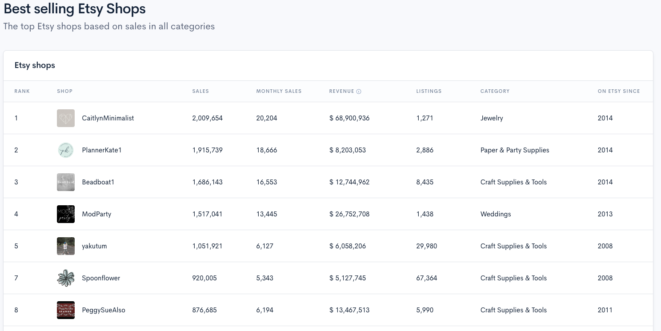Click the yakutum shop photo icon

[66, 246]
